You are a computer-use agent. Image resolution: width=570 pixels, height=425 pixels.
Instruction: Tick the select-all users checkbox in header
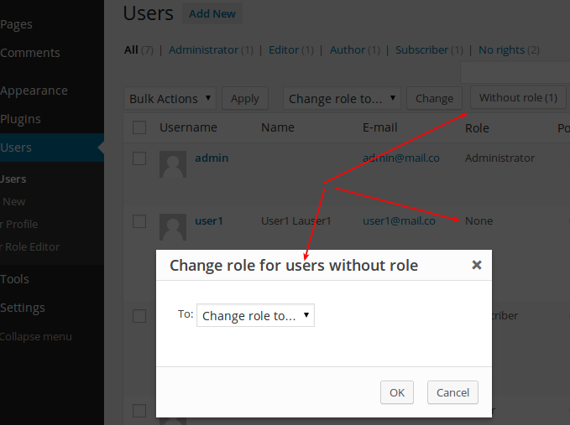[x=139, y=127]
